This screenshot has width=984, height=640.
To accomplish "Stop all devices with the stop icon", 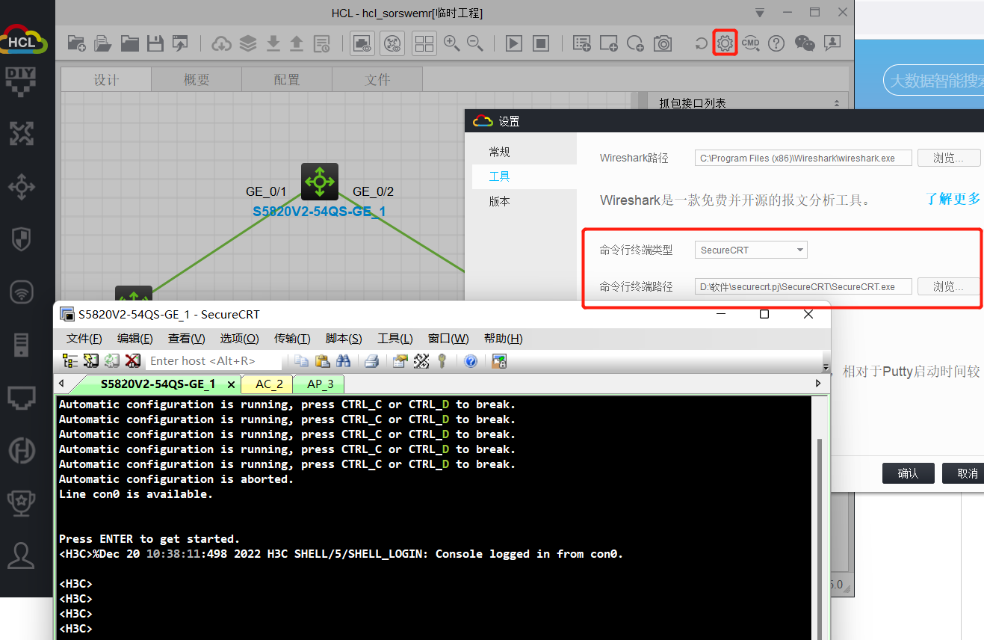I will pos(540,43).
